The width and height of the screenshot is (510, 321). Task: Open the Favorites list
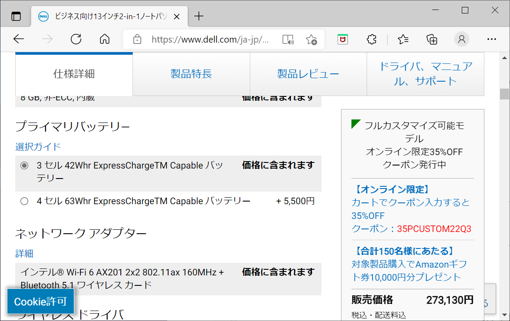(x=403, y=40)
